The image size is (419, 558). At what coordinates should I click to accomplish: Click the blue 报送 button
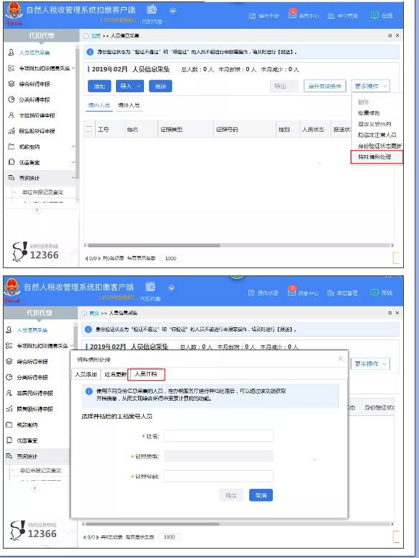tap(161, 86)
